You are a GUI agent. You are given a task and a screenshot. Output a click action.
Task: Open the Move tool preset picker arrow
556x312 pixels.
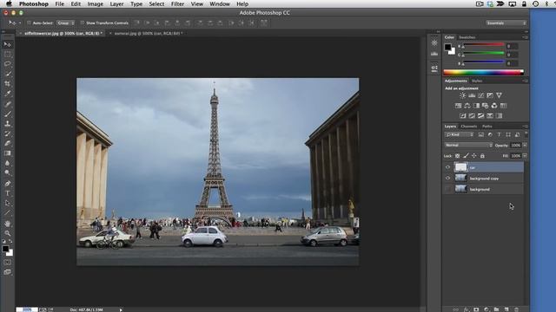pyautogui.click(x=20, y=23)
